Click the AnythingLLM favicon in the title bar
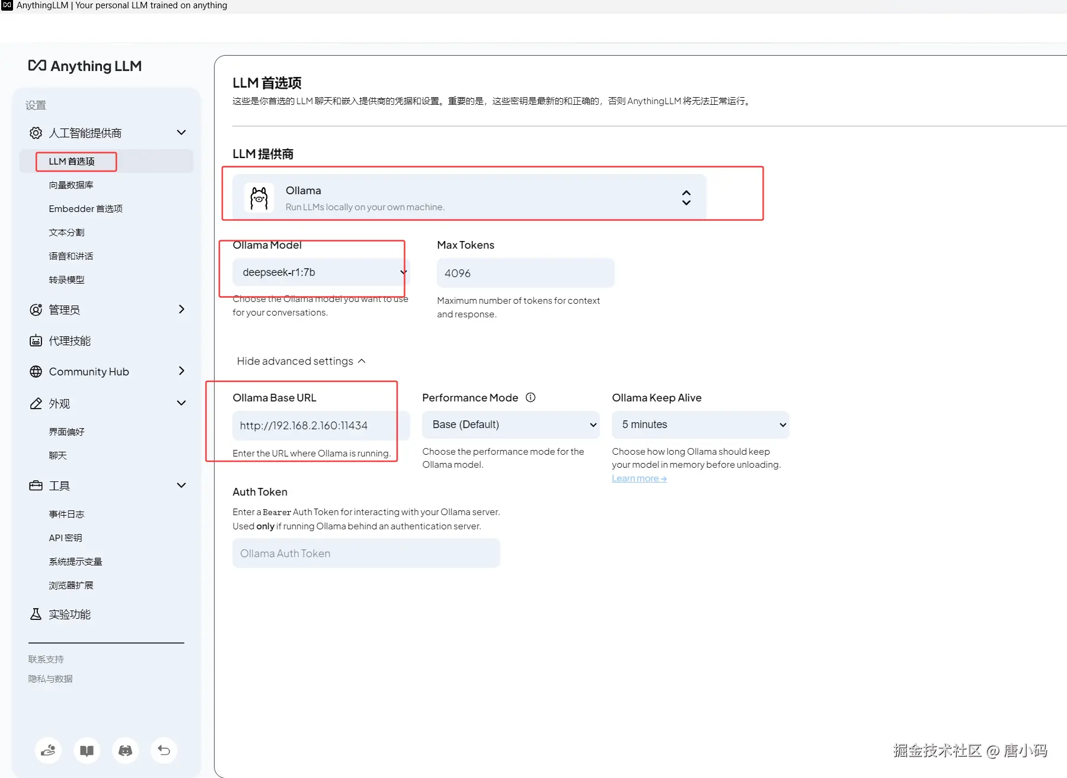 7,5
